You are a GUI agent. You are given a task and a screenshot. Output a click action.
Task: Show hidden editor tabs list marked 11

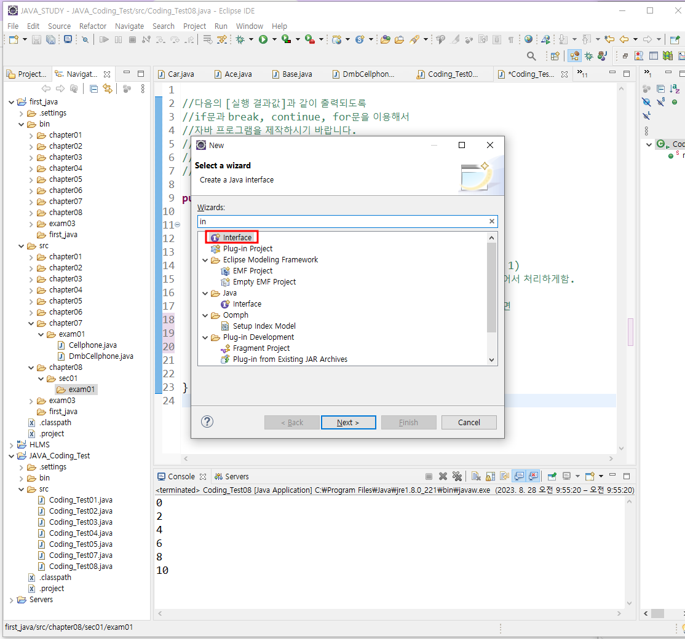click(x=582, y=73)
